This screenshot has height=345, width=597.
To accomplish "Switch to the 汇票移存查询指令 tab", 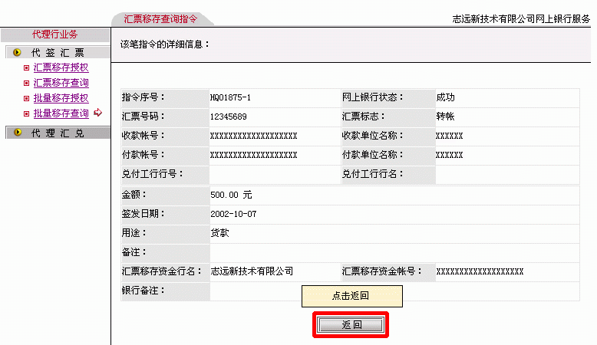I will click(x=160, y=18).
